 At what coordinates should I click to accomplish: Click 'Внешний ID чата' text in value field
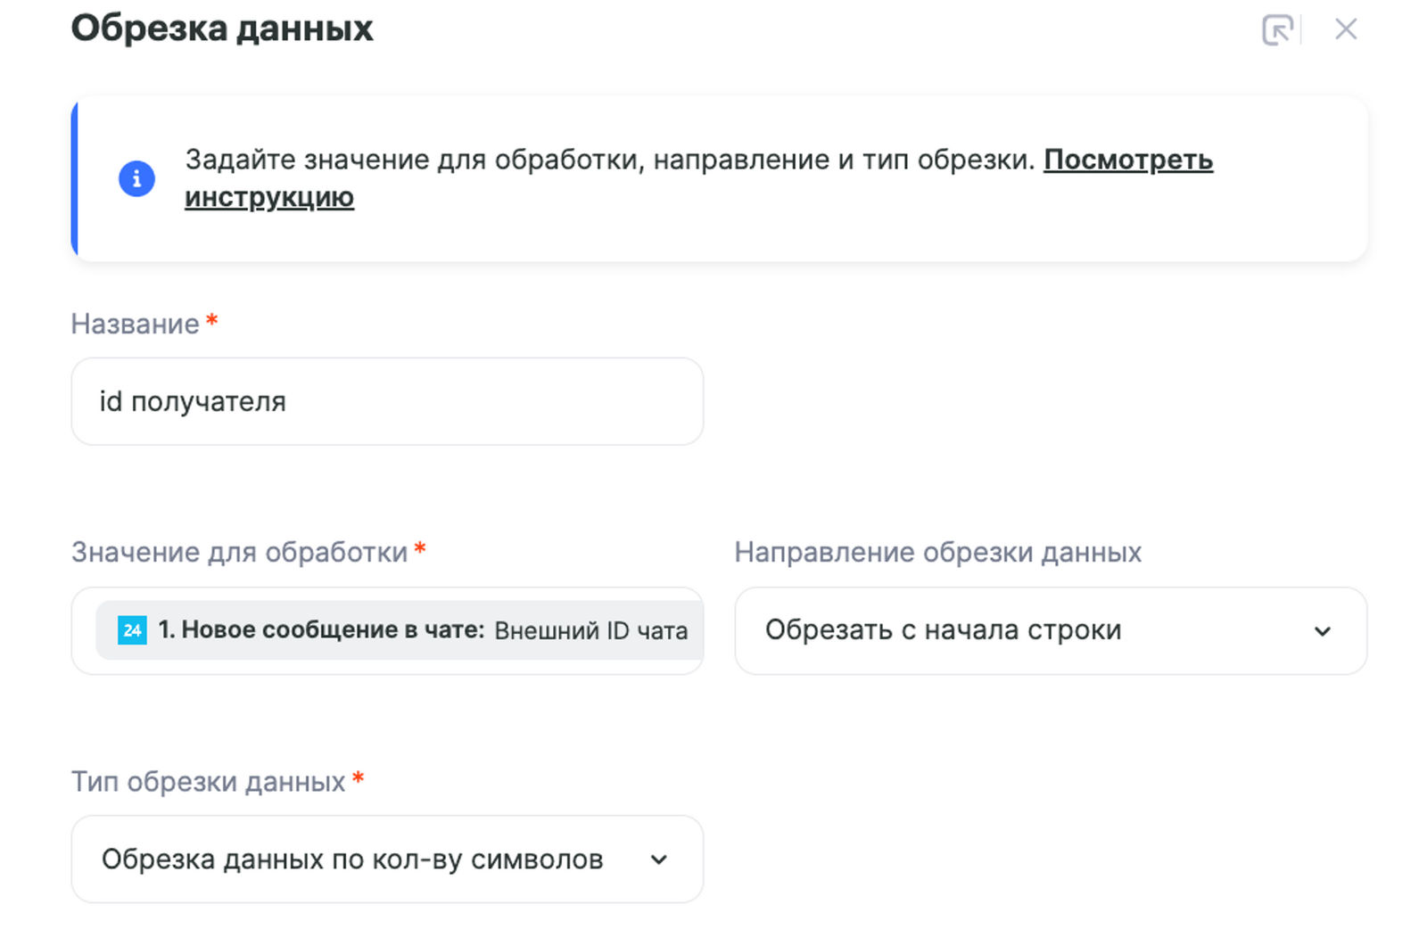click(590, 631)
